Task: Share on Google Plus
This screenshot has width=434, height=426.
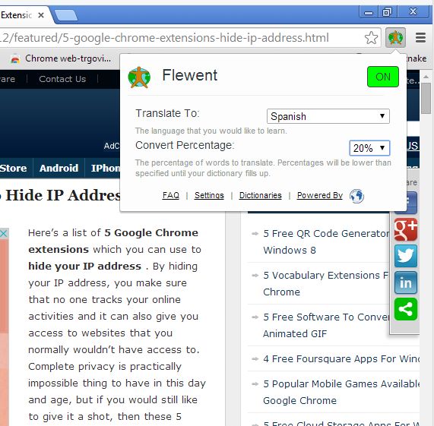Action: (x=405, y=229)
